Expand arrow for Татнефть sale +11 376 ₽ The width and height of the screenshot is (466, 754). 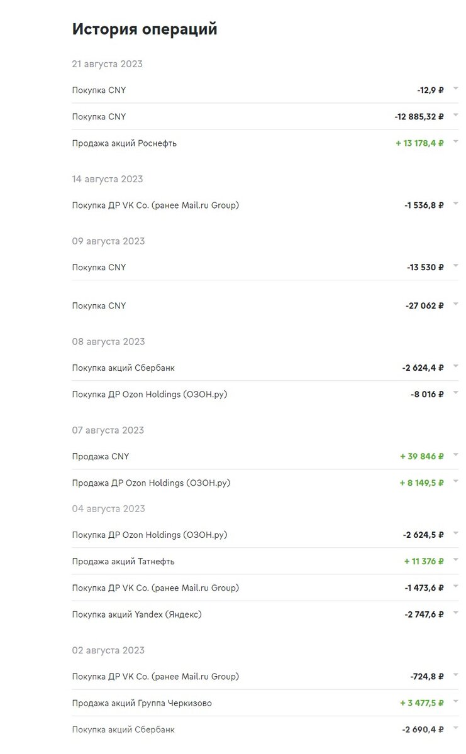point(455,560)
